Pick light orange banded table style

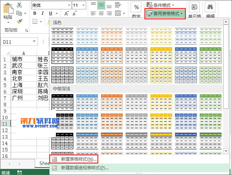tap(112, 36)
